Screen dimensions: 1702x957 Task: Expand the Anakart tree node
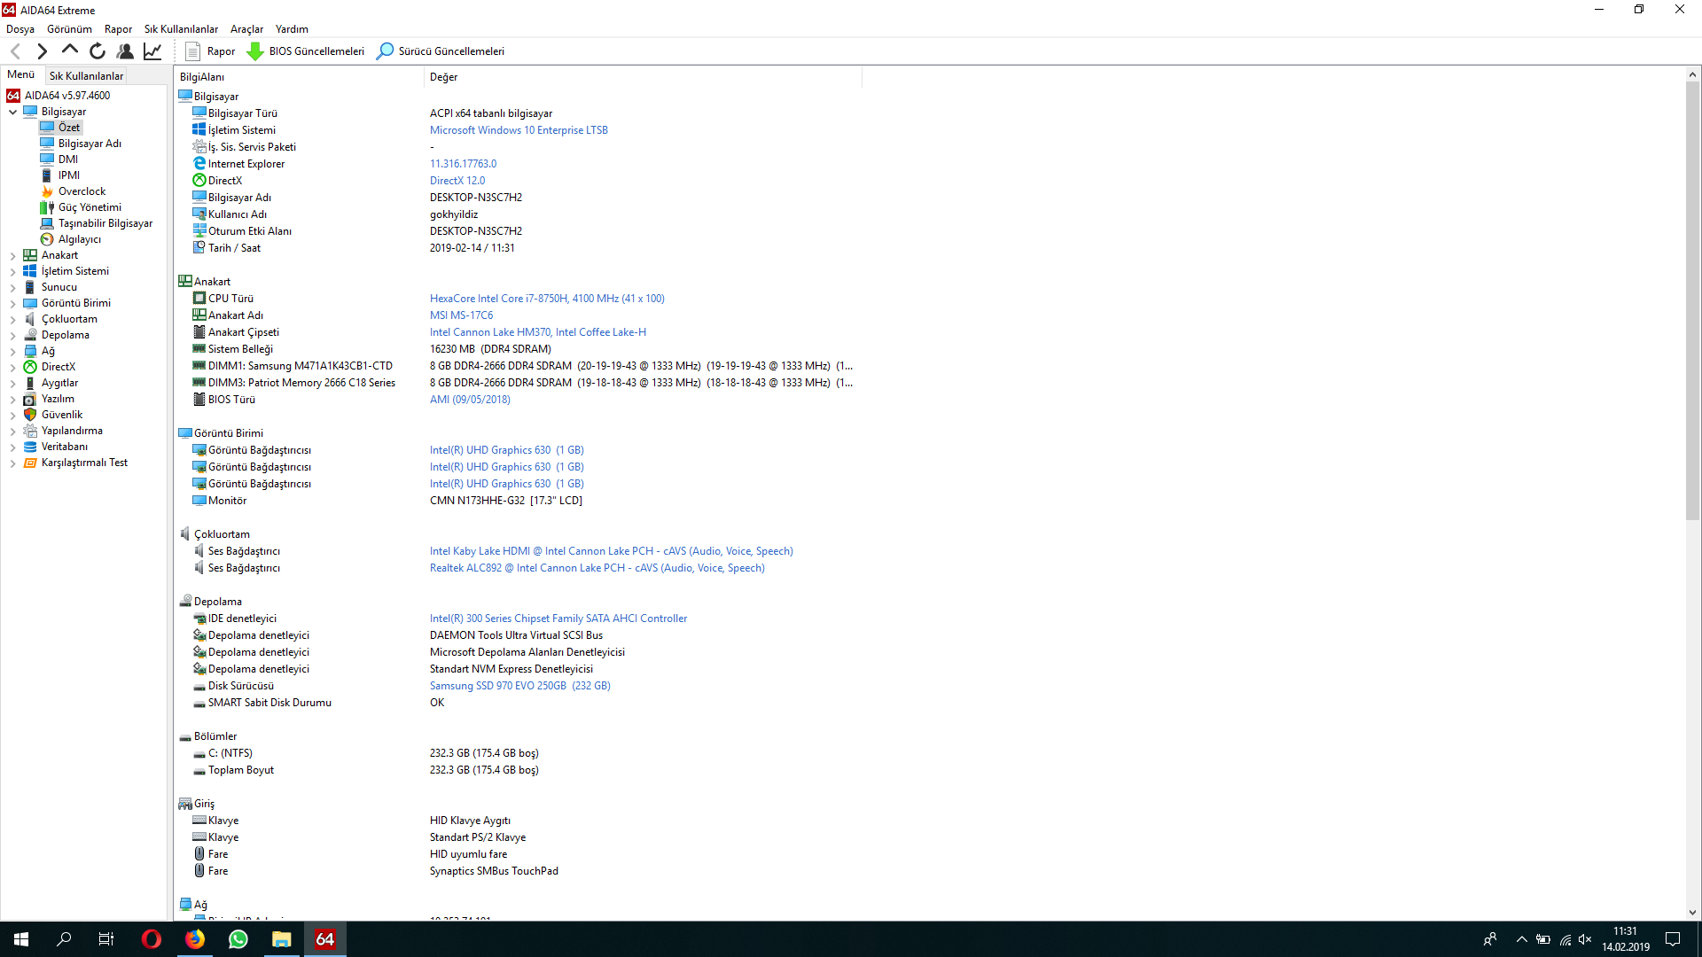point(13,255)
